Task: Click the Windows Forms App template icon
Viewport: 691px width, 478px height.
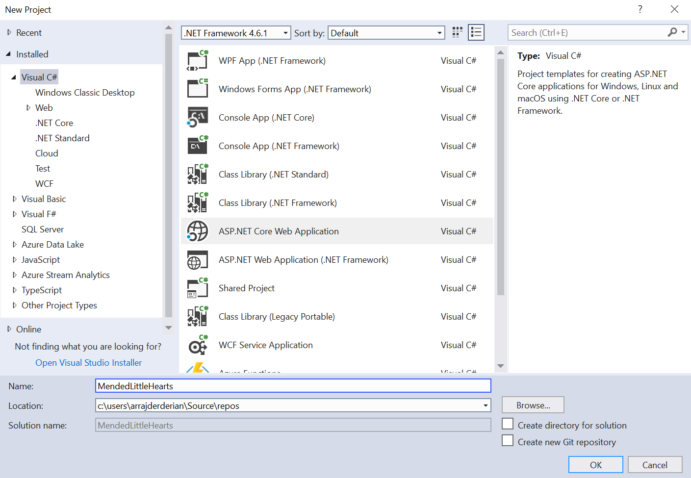Action: [x=197, y=89]
